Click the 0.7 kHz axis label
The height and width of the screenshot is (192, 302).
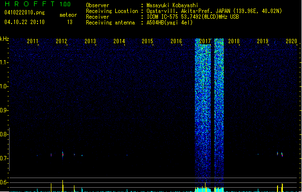pos(4,158)
